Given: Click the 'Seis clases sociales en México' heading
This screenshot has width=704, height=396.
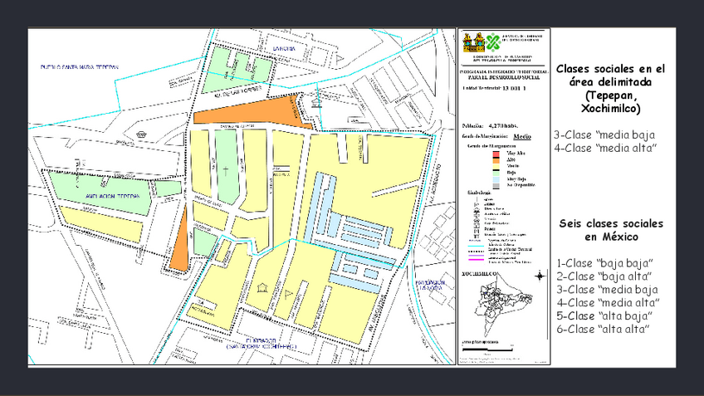Looking at the screenshot, I should click(x=610, y=230).
